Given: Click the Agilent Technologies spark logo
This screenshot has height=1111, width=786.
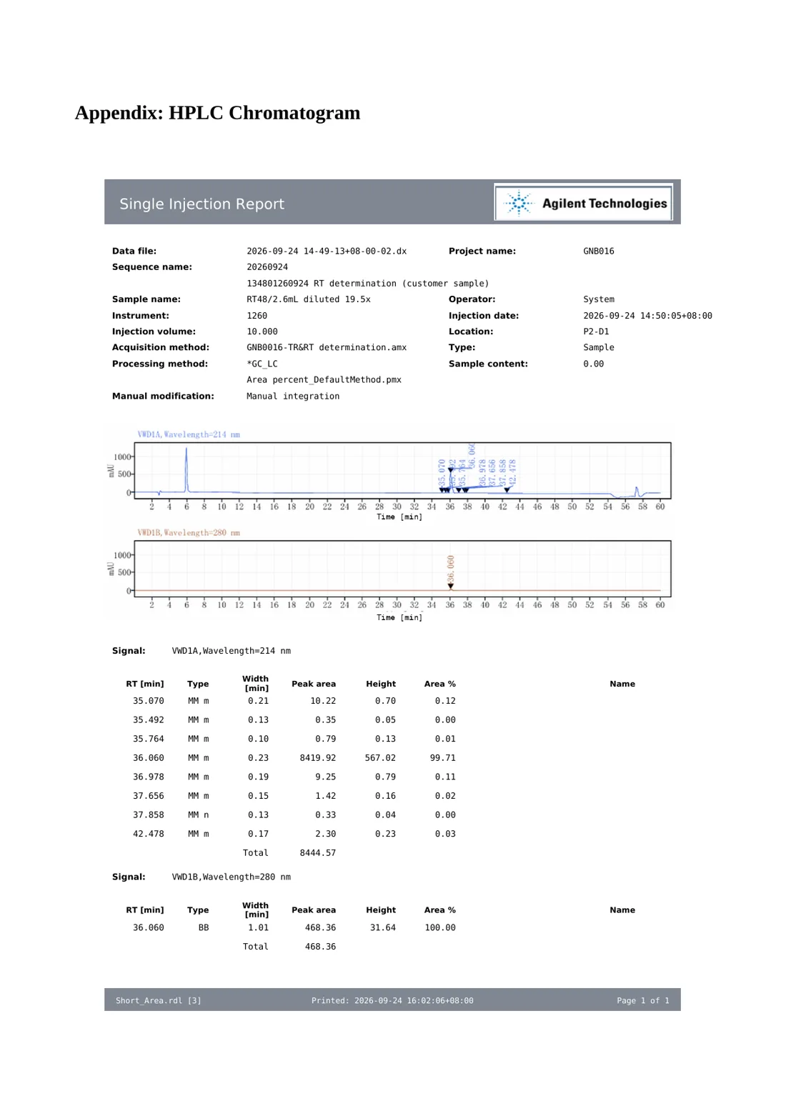Looking at the screenshot, I should [x=519, y=204].
